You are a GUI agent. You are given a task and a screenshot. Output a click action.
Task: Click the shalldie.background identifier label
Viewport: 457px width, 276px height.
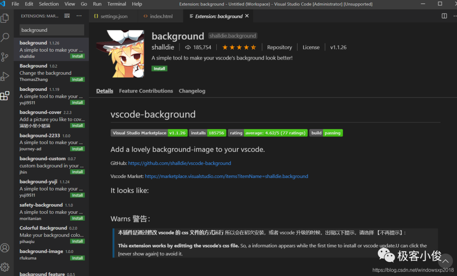[x=233, y=36]
